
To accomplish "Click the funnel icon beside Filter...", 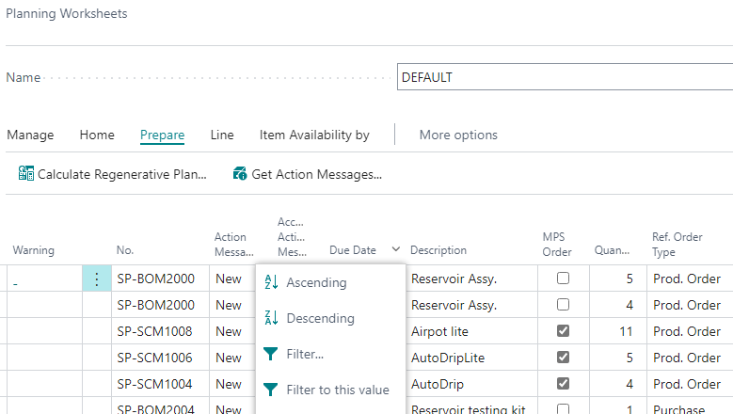I will pyautogui.click(x=271, y=354).
